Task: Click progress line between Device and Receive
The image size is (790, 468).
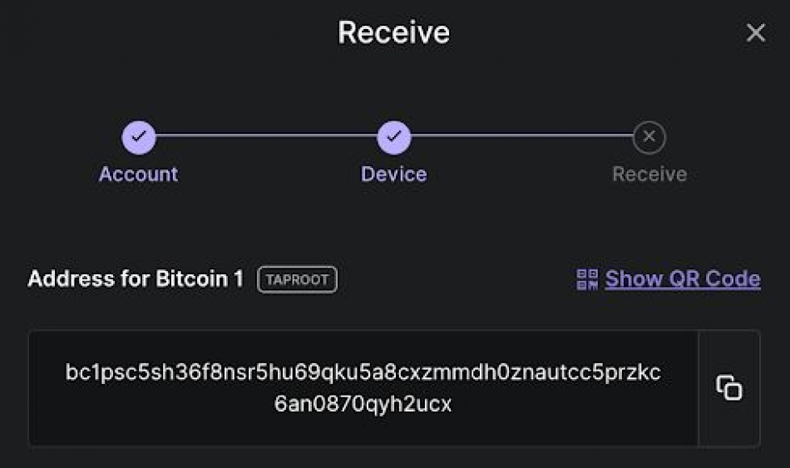Action: pos(522,135)
